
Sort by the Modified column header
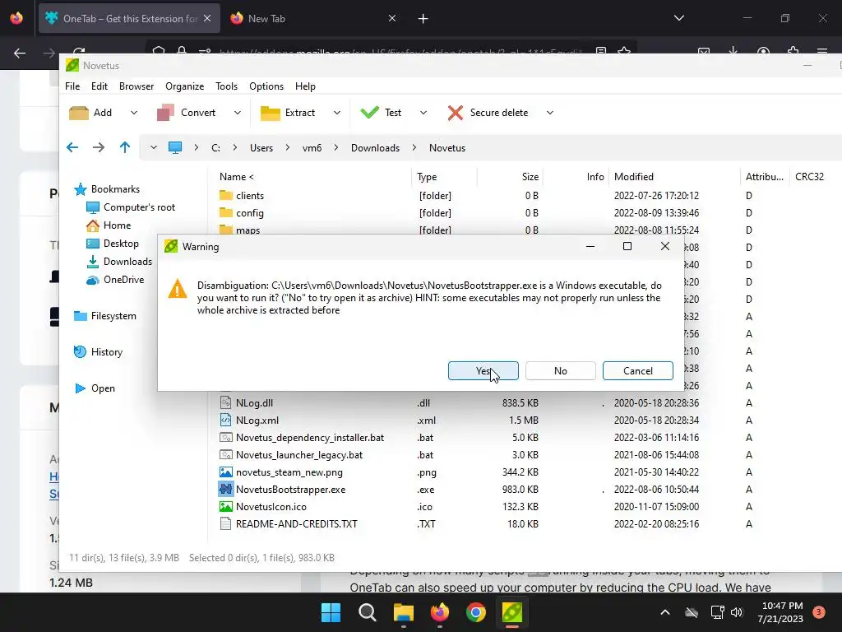[634, 177]
